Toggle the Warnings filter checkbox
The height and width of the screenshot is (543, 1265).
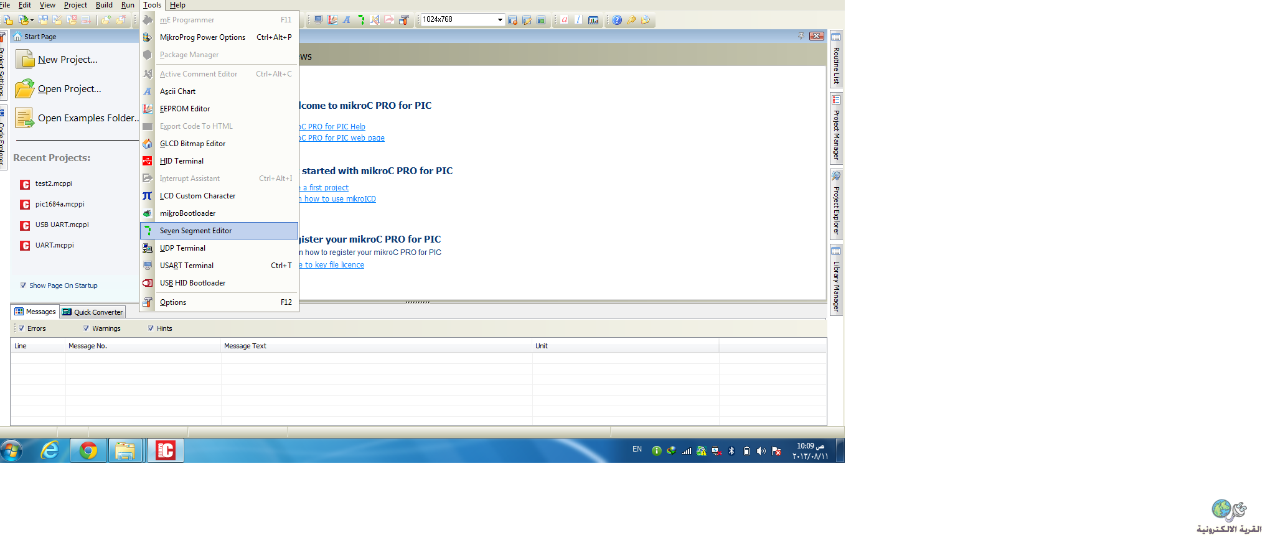pyautogui.click(x=86, y=328)
